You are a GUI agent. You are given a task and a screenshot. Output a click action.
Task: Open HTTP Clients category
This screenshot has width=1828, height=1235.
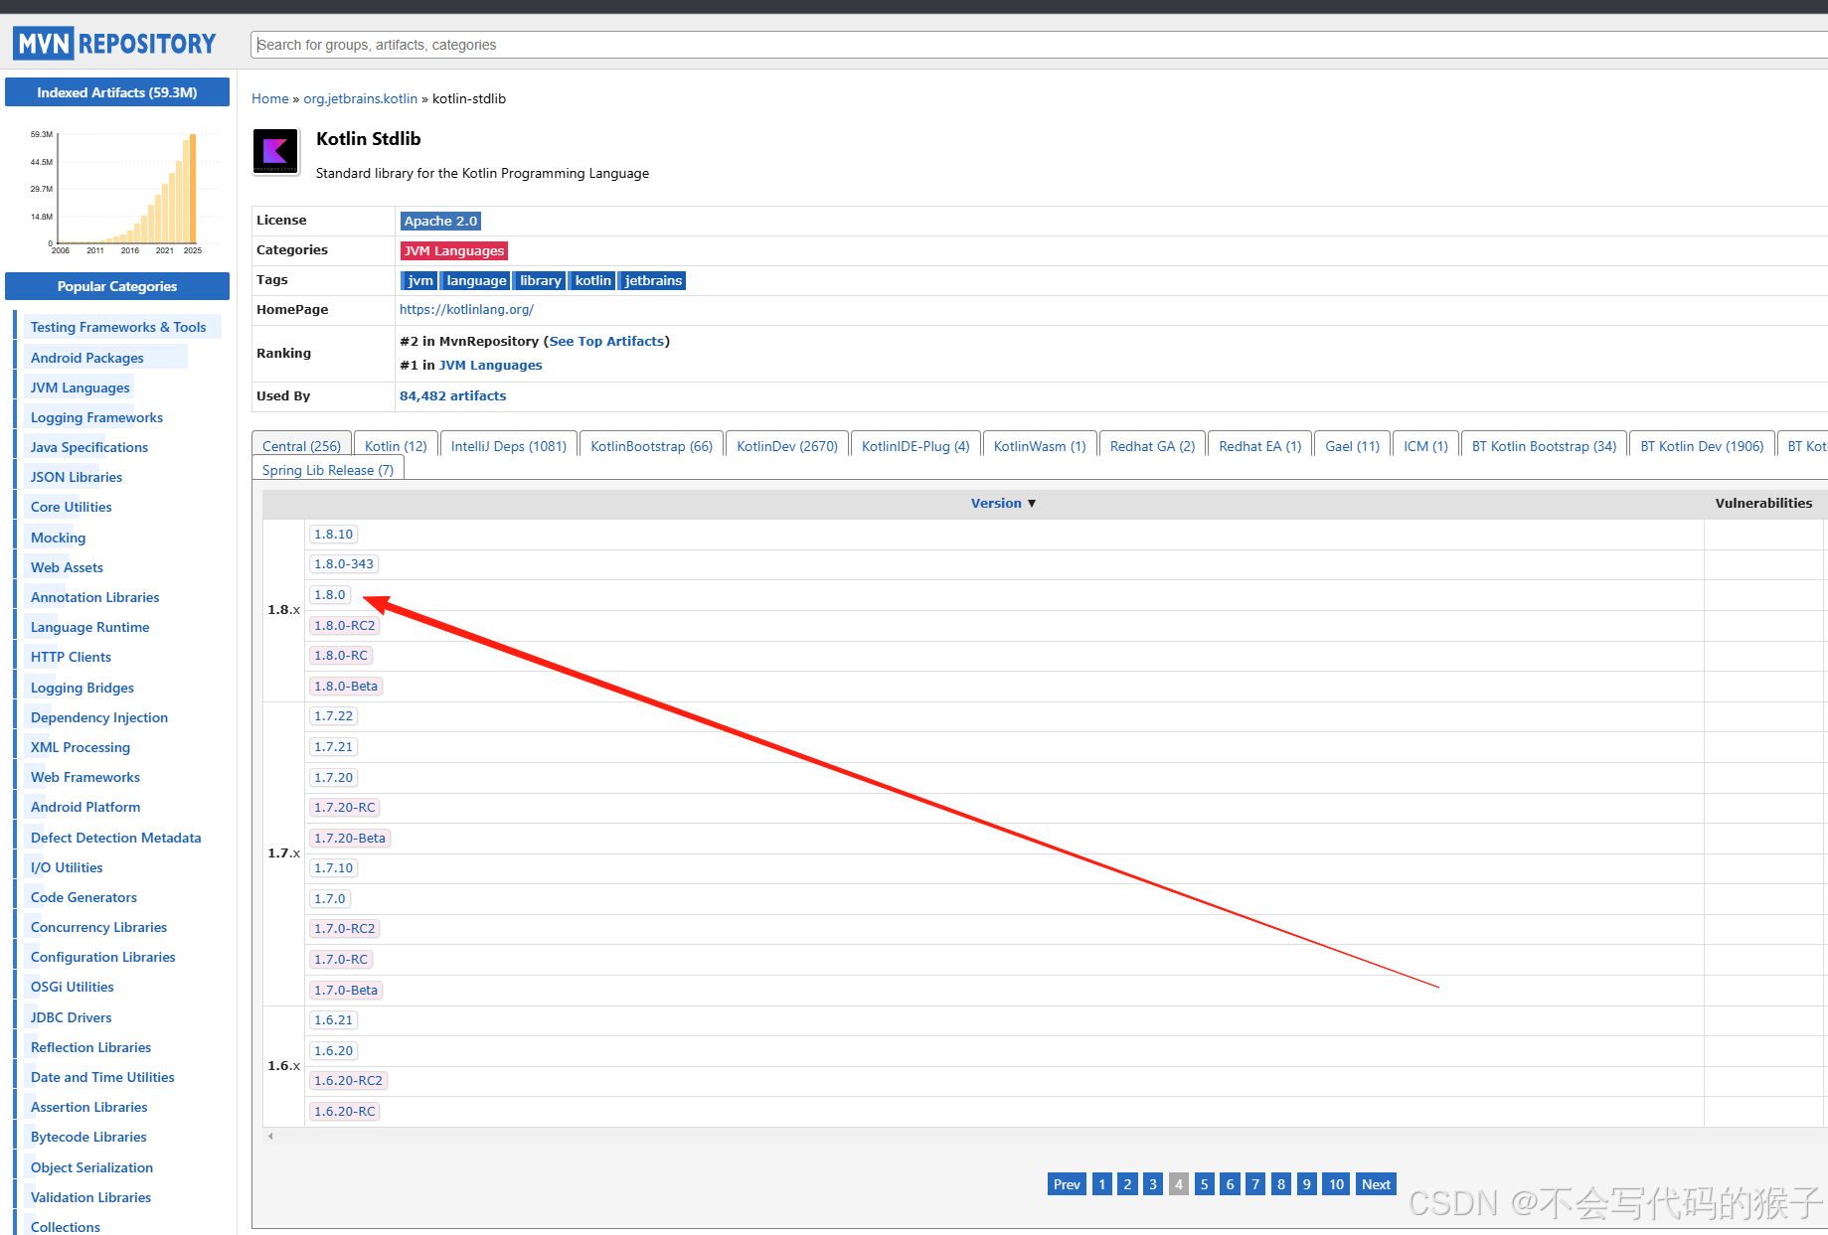pos(71,657)
